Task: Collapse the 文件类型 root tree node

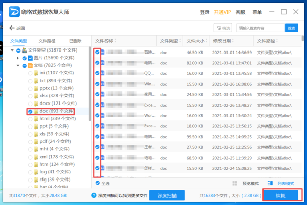Action: coord(12,50)
